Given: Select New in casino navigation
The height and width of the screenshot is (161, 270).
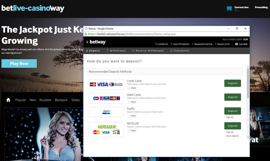Looking at the screenshot, I should pyautogui.click(x=33, y=100).
